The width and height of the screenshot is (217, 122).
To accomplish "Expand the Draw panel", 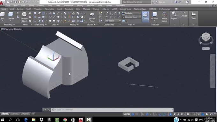I will click(x=55, y=25).
